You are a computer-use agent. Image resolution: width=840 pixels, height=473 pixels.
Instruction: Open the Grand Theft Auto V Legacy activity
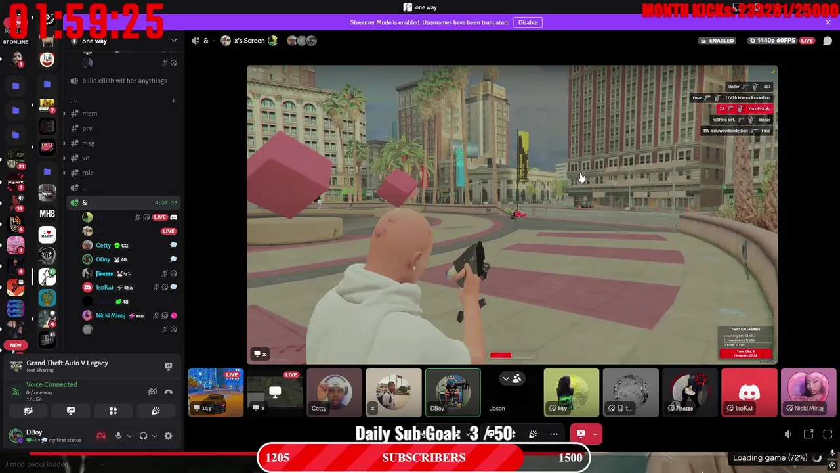coord(67,366)
